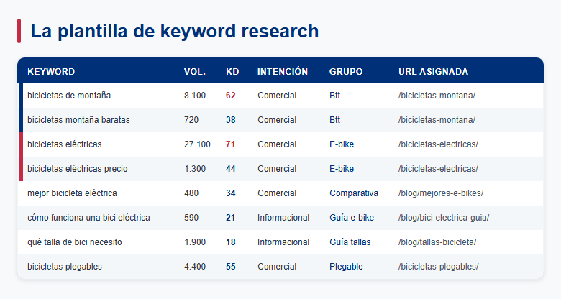561x299 pixels.
Task: Click the volume value 1.900
Action: point(195,242)
